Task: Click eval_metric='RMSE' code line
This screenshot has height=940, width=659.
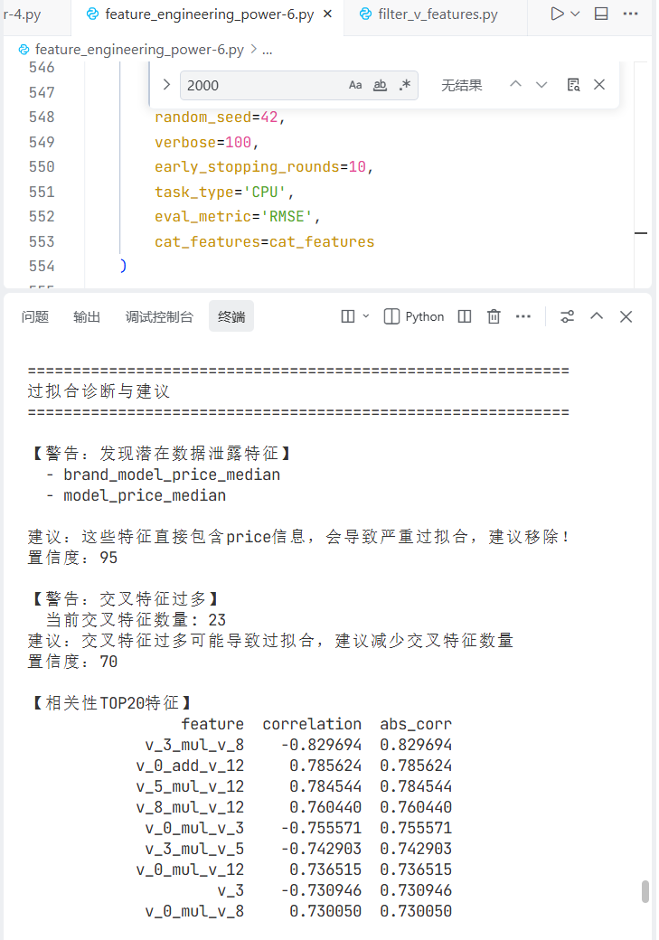Action: [x=238, y=216]
